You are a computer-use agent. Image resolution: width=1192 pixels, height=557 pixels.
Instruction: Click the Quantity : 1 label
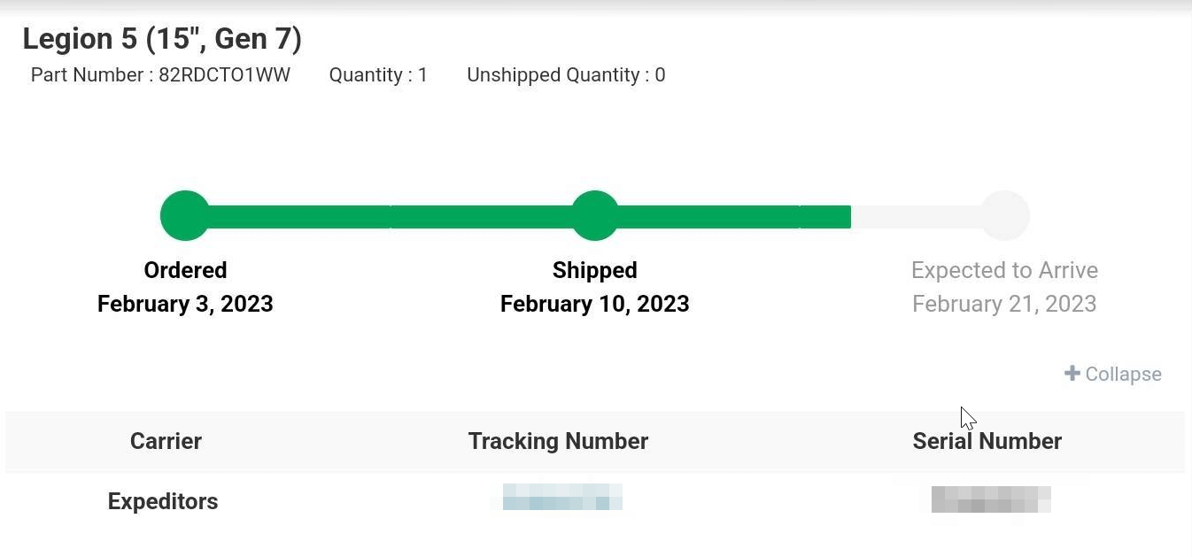378,75
